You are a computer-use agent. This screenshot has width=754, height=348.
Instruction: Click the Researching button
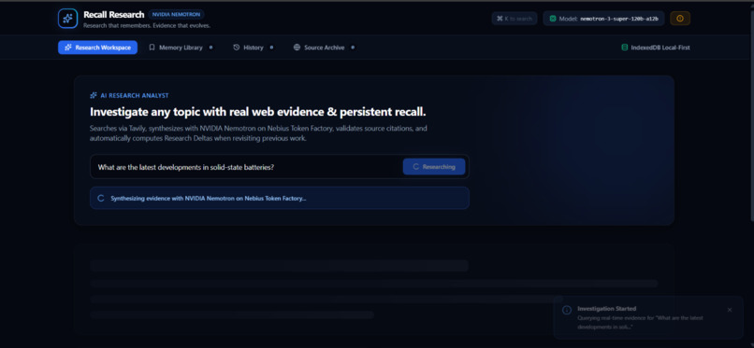click(x=434, y=167)
